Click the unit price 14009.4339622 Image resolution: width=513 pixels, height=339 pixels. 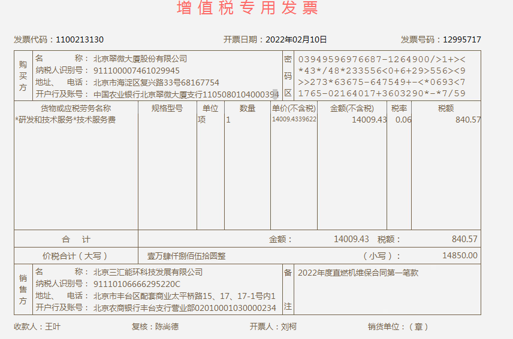click(294, 120)
